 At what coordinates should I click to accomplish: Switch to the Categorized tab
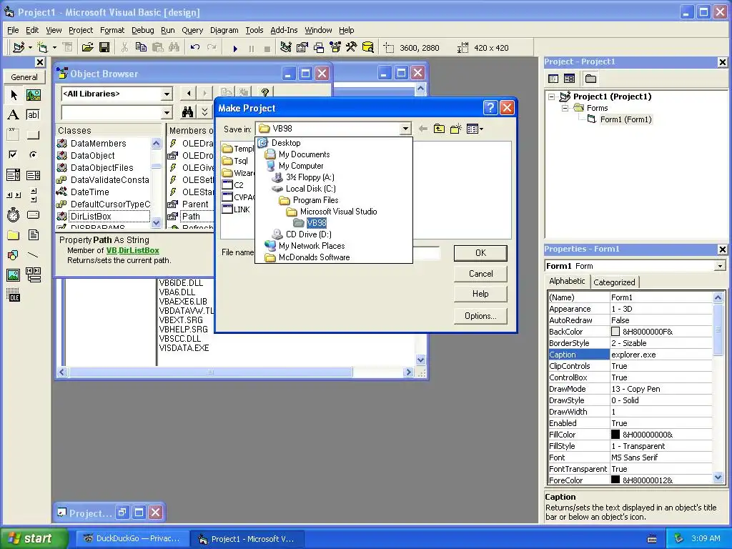pyautogui.click(x=614, y=282)
